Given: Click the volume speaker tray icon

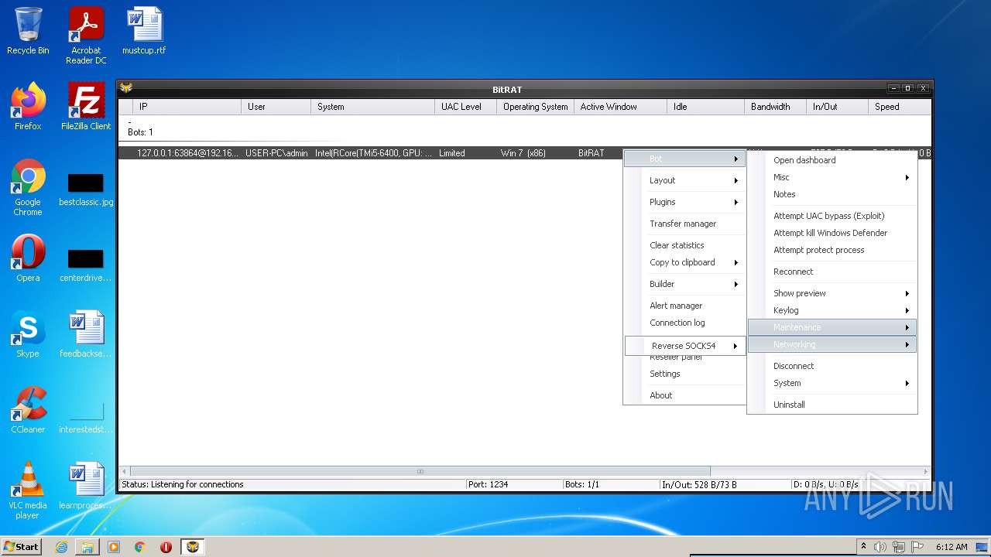Looking at the screenshot, I should 880,547.
